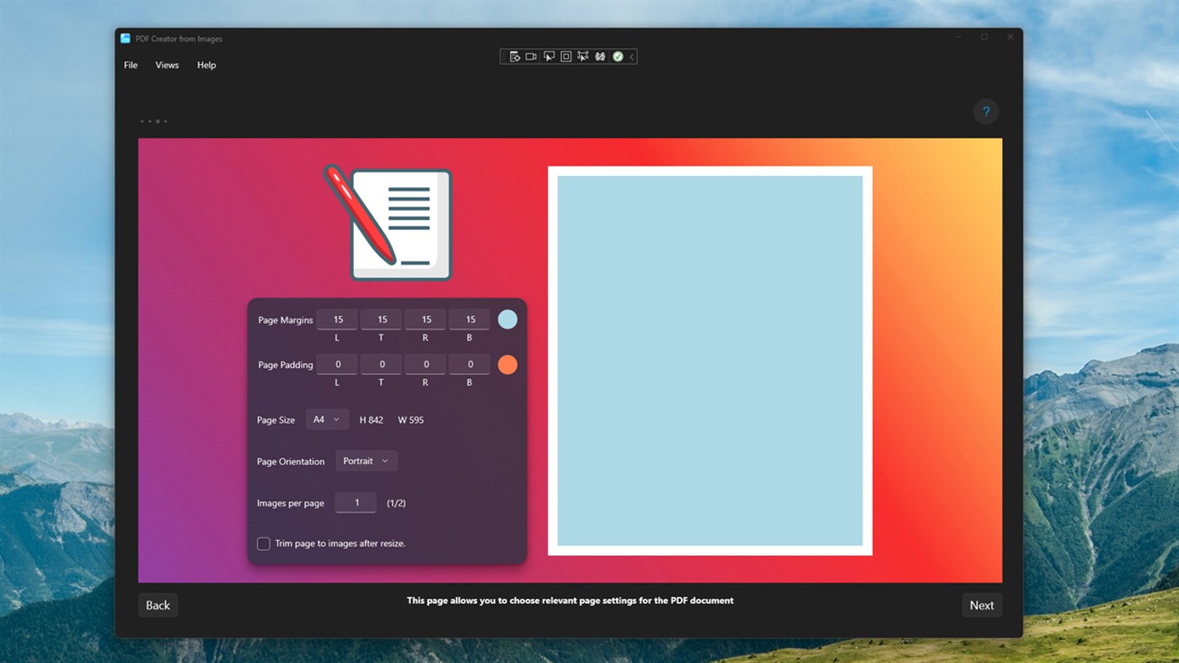Open the Page Size A4 dropdown
Viewport: 1179px width, 663px height.
point(327,419)
